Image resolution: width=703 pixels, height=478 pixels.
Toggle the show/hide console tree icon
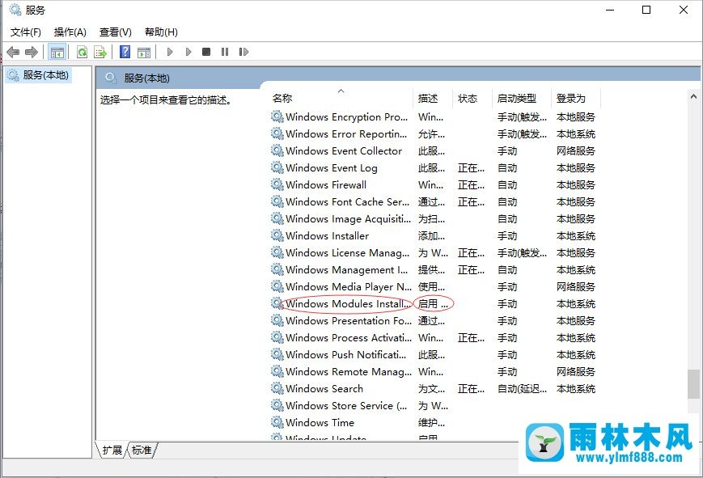[57, 52]
